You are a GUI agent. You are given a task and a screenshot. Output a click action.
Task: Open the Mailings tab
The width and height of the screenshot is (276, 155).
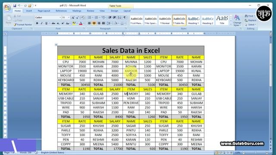(x=77, y=11)
